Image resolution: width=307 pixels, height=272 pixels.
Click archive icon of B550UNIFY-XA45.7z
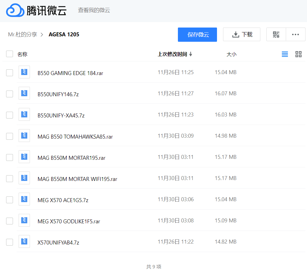(24, 114)
